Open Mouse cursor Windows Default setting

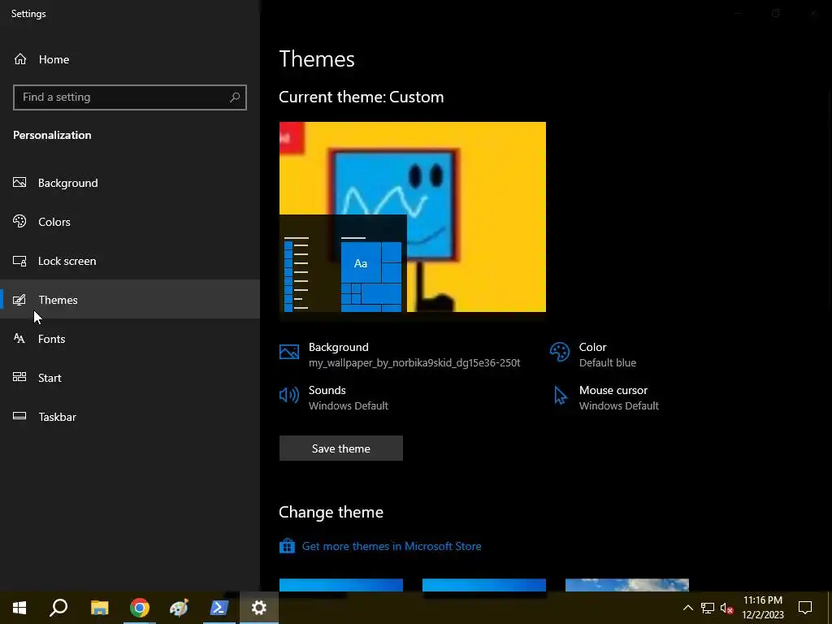(604, 397)
